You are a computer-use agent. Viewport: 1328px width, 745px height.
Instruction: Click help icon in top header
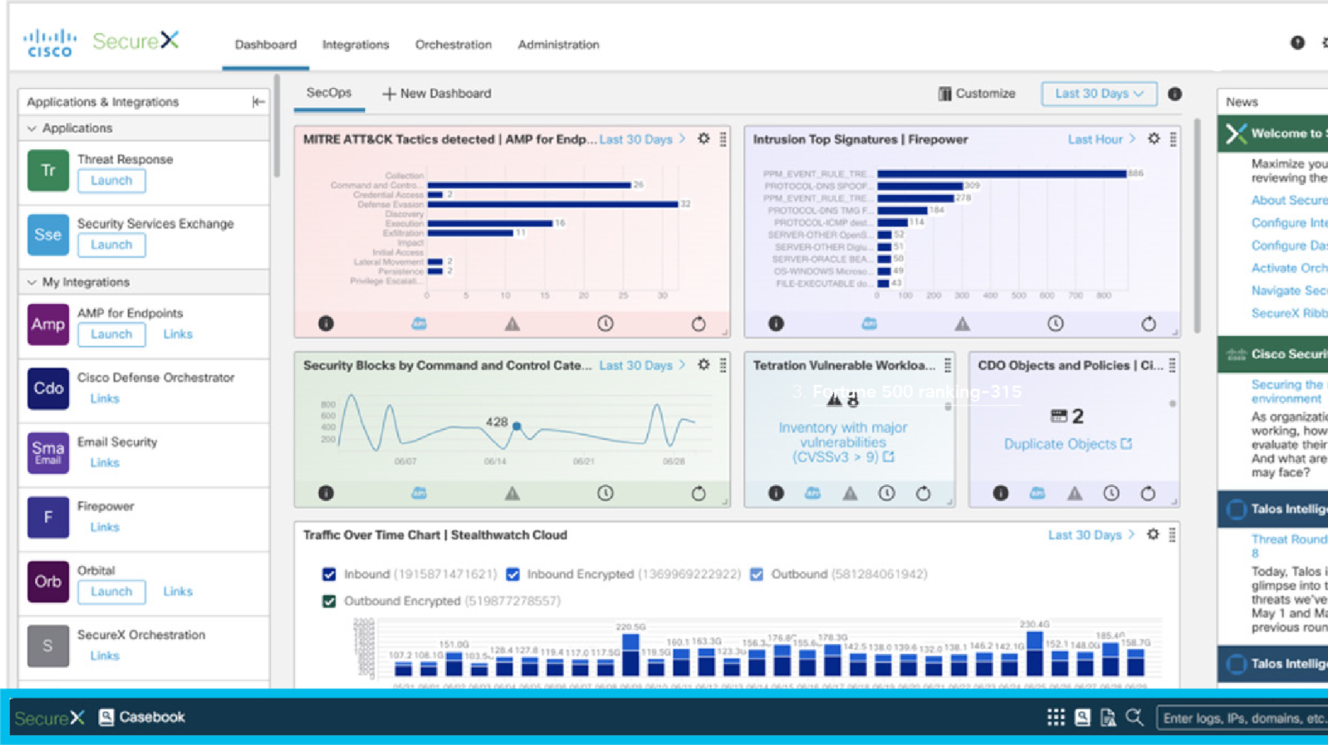tap(1298, 43)
